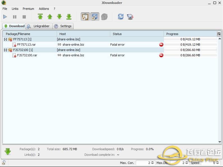Adjust the Max. Con. spinner arrows

tap(152, 163)
